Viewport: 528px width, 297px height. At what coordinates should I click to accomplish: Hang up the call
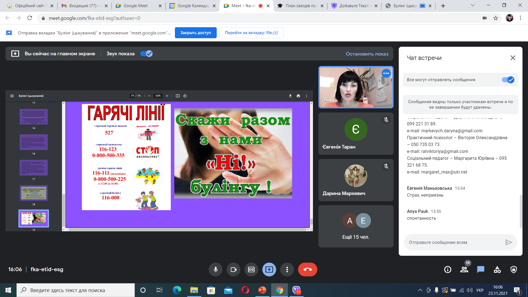click(308, 269)
